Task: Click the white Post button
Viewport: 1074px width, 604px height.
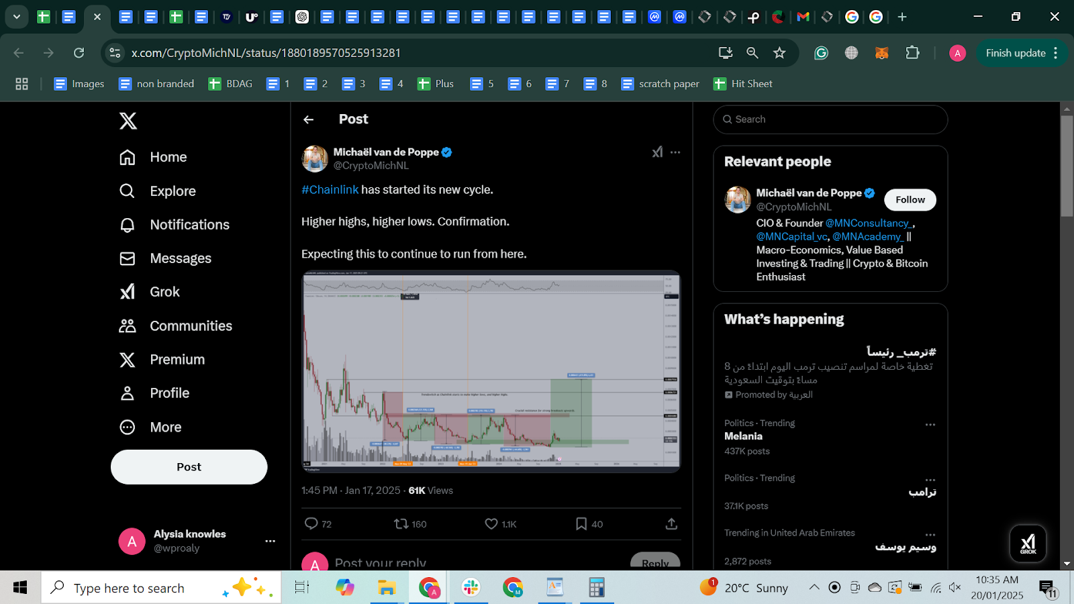Action: tap(189, 467)
